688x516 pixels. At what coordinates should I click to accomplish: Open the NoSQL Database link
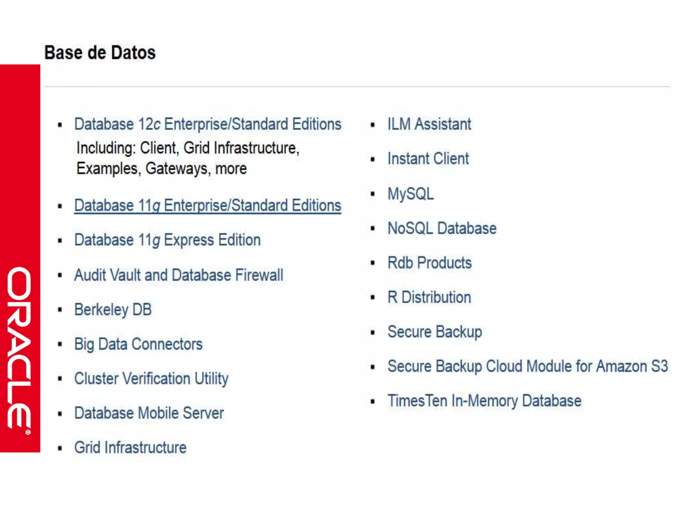pyautogui.click(x=442, y=228)
